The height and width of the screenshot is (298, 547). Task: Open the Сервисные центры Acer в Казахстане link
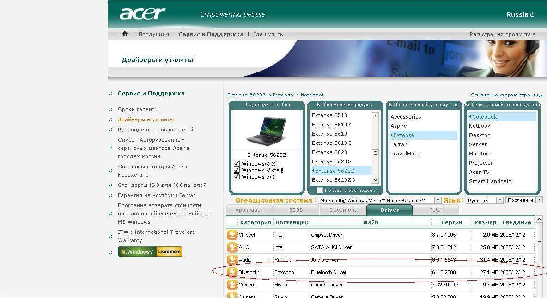click(x=153, y=171)
